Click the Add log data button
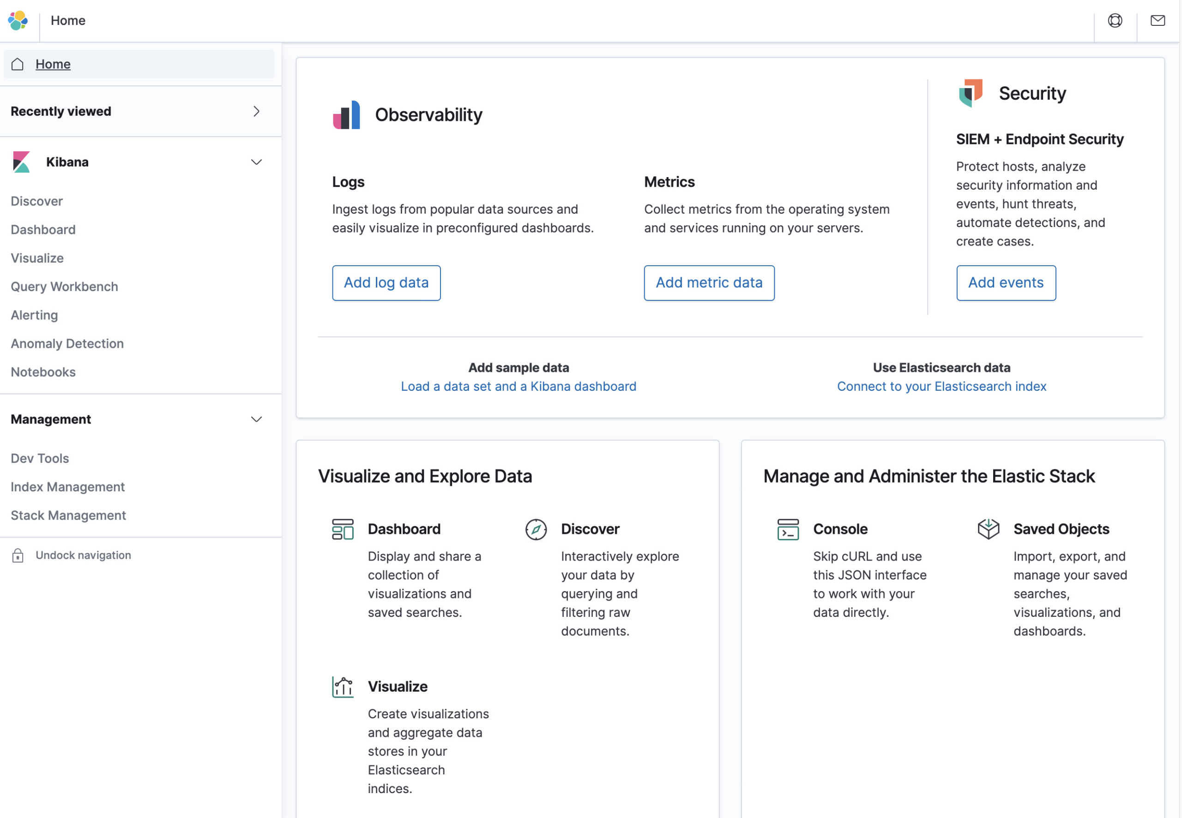 coord(386,283)
